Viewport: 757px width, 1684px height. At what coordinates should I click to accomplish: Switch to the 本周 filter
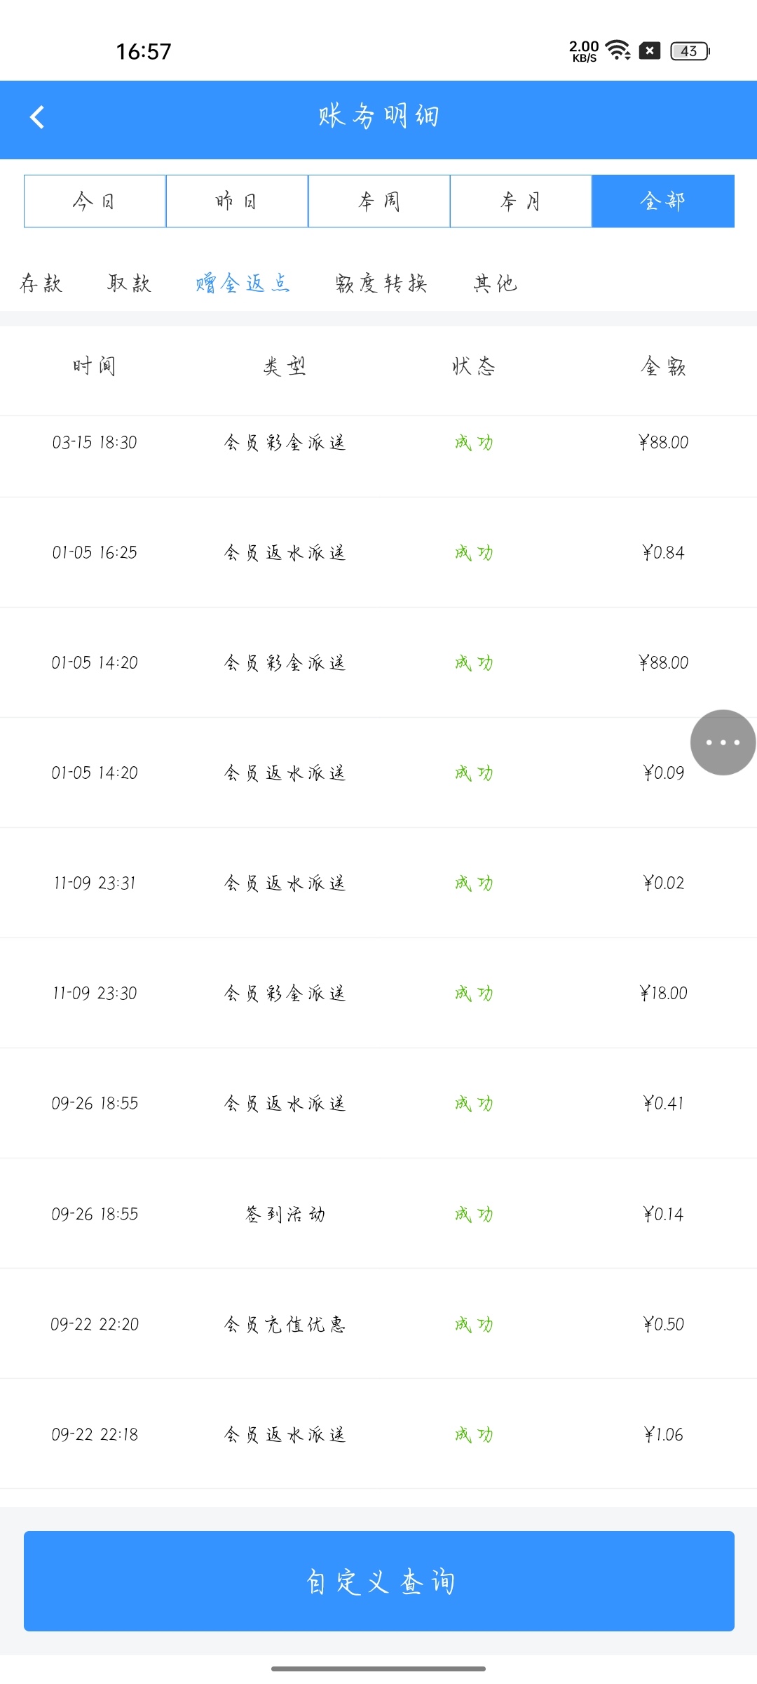[x=379, y=201]
